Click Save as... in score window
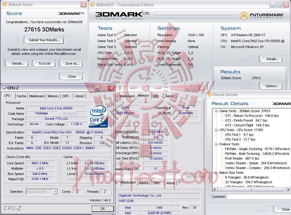Screen dimensions: 291x215 (x=71, y=63)
